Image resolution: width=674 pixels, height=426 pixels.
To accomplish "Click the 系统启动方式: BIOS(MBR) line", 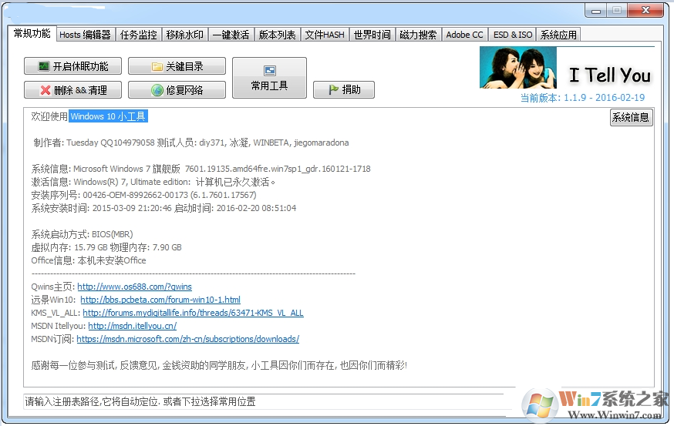I will point(82,234).
